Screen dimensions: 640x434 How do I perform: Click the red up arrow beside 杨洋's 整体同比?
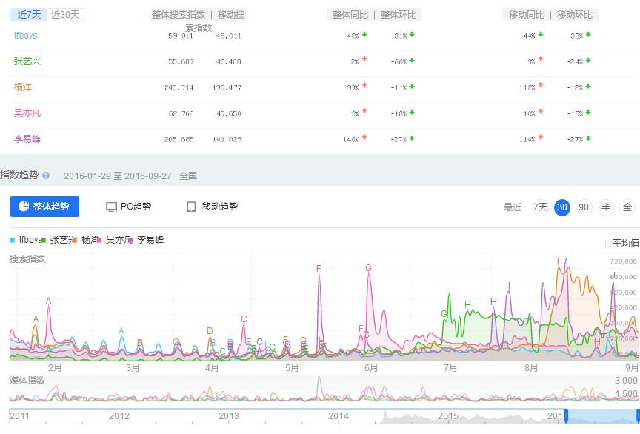pyautogui.click(x=364, y=85)
